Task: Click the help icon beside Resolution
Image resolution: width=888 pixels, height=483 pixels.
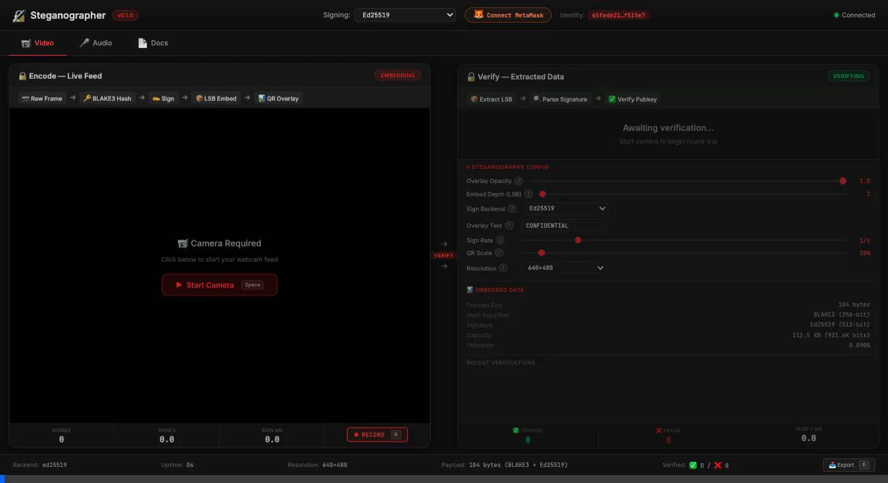Action: 503,269
